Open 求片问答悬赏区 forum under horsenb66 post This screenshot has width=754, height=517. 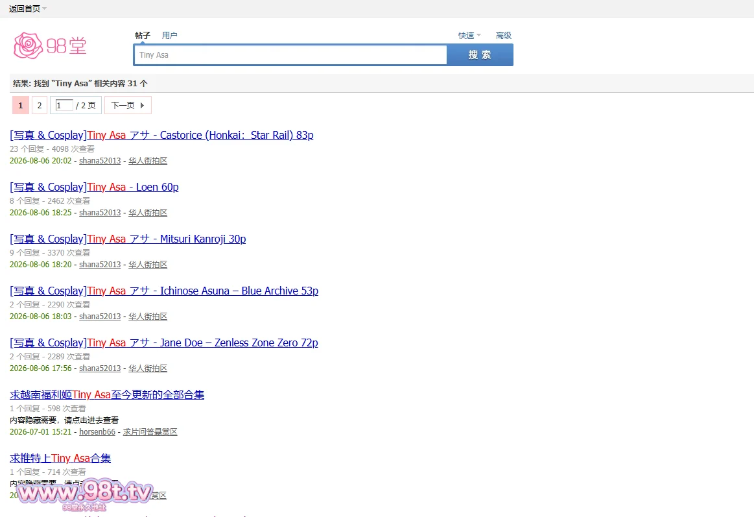click(x=150, y=432)
